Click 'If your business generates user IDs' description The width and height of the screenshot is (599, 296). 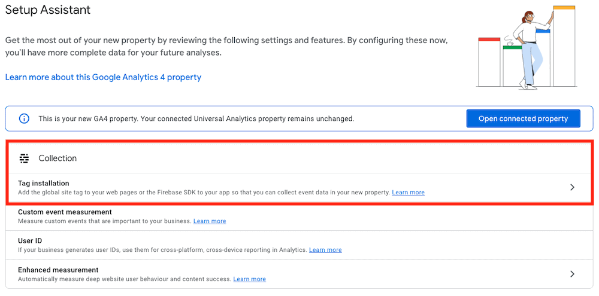pyautogui.click(x=162, y=250)
